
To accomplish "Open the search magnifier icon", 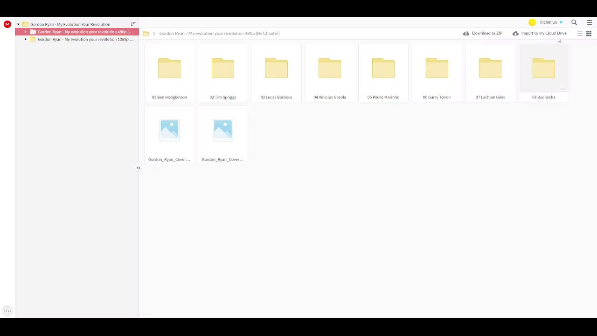I will [574, 22].
